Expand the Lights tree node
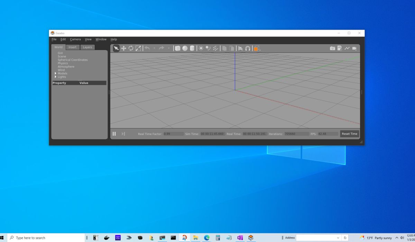The height and width of the screenshot is (242, 415). [x=55, y=77]
